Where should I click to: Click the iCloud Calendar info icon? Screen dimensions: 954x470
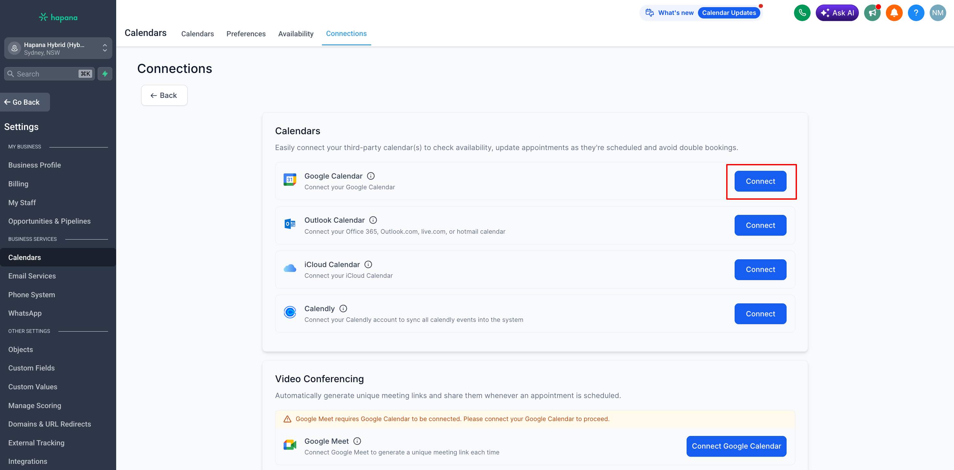coord(368,264)
